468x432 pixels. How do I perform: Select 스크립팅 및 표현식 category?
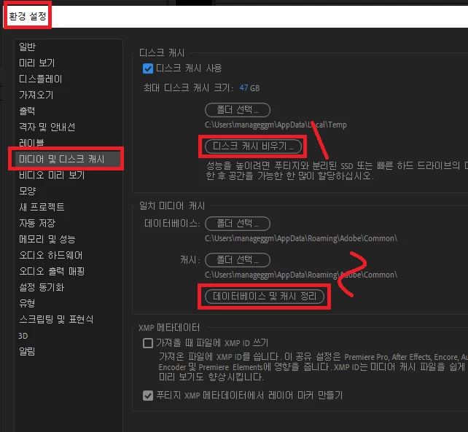click(x=56, y=320)
